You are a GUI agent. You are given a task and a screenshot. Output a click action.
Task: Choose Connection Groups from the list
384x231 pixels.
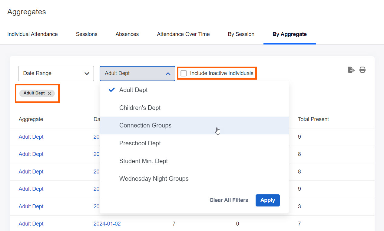[x=145, y=125]
